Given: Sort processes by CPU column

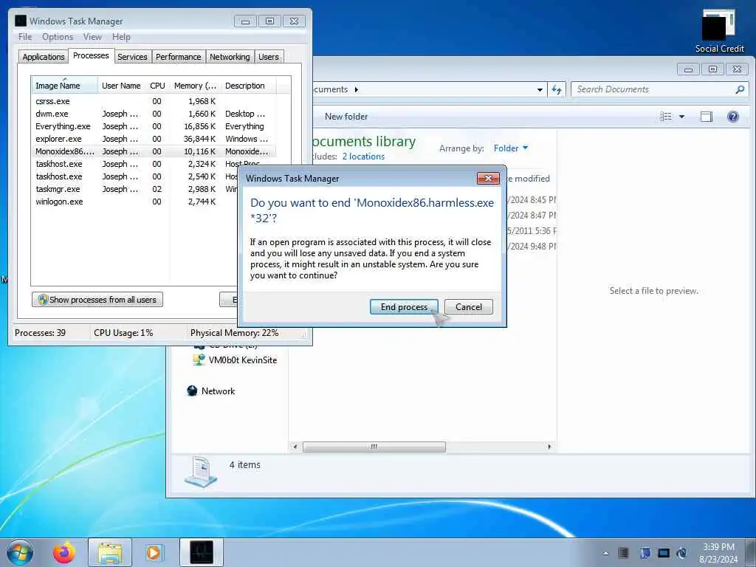Looking at the screenshot, I should tap(157, 86).
